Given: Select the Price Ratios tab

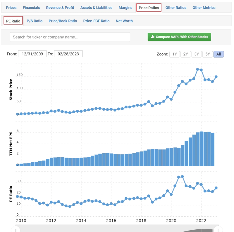Looking at the screenshot, I should (149, 8).
